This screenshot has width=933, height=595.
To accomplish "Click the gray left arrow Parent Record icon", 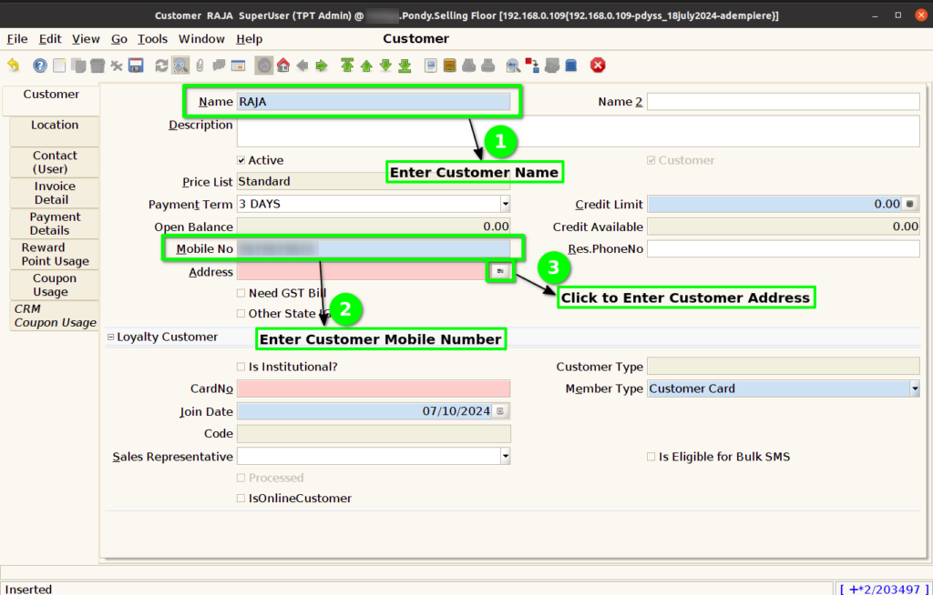I will [x=302, y=66].
